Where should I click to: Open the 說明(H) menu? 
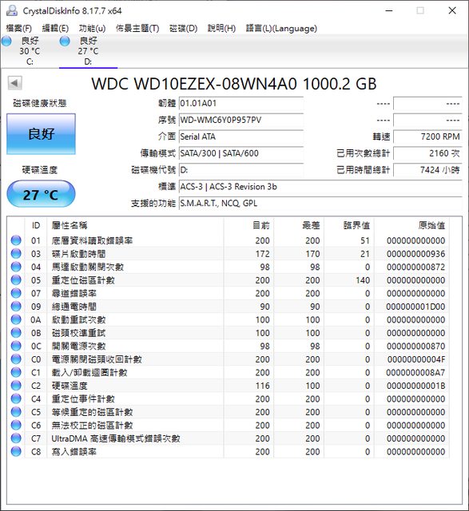[x=221, y=29]
